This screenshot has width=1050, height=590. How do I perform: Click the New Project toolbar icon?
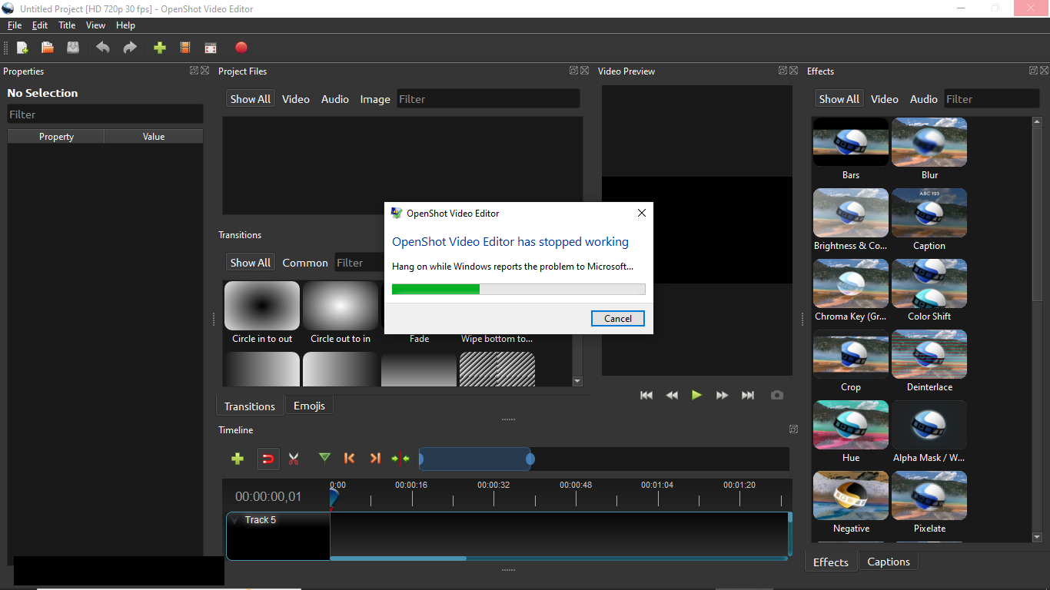pyautogui.click(x=22, y=48)
